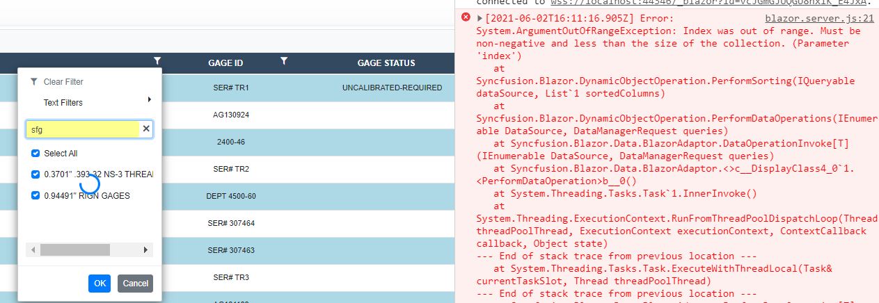Click the filter search input containing 'sfg'

[x=82, y=129]
